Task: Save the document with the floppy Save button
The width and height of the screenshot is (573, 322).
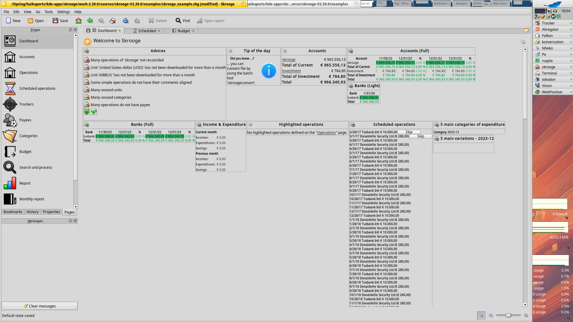Action: pyautogui.click(x=60, y=21)
